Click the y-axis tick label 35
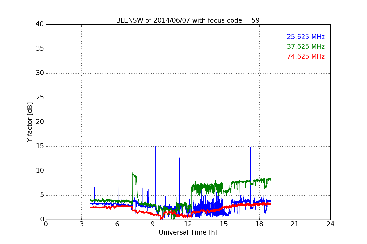The height and width of the screenshot is (244, 367). coord(40,49)
